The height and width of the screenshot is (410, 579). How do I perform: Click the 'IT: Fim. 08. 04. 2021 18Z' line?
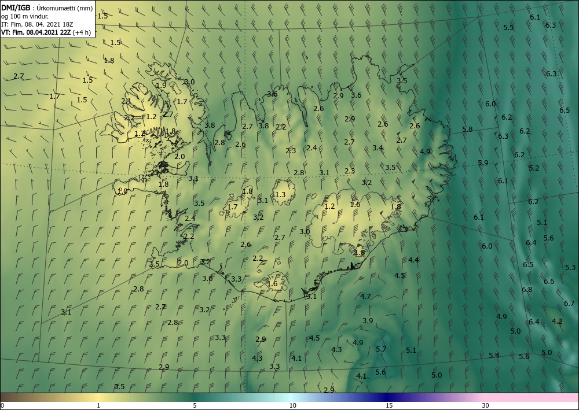pos(37,24)
